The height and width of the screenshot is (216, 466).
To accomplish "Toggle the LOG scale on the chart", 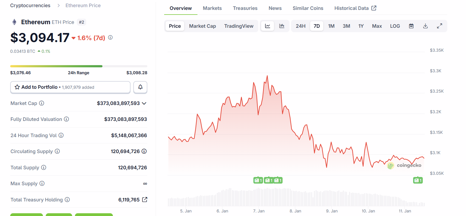I will click(x=395, y=26).
